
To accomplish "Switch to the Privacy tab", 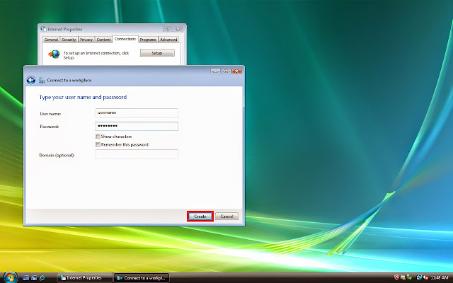I will 86,40.
